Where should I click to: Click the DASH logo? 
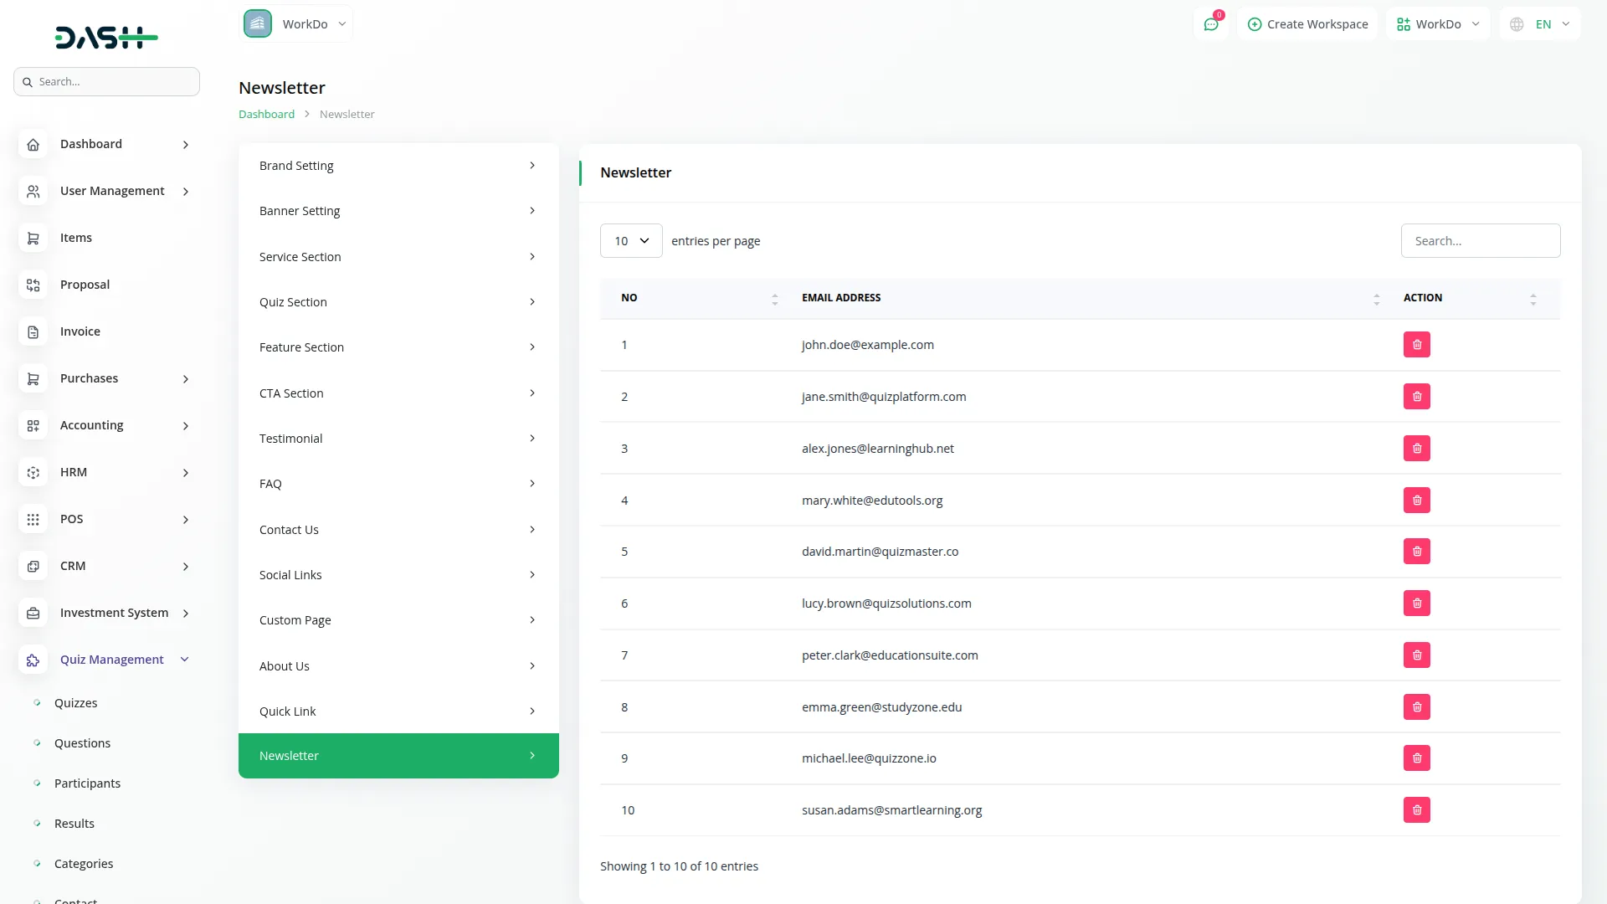pyautogui.click(x=106, y=38)
